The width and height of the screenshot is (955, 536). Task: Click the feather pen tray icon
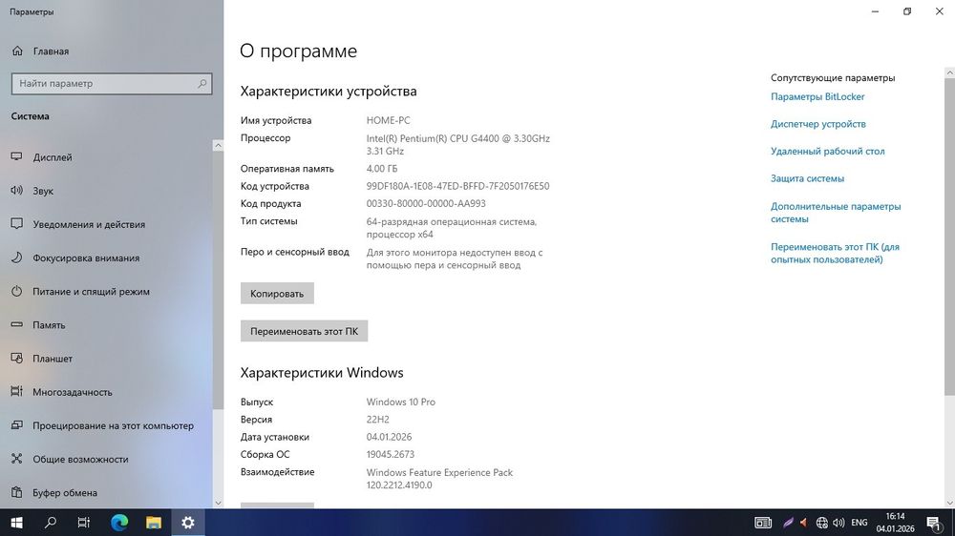pyautogui.click(x=788, y=523)
